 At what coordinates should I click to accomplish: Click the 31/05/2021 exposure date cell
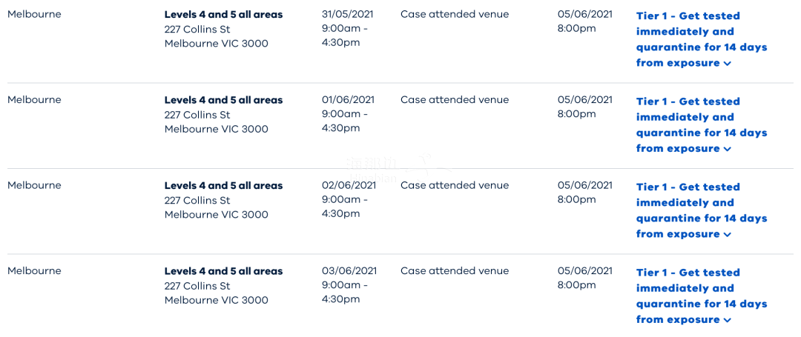(x=349, y=29)
